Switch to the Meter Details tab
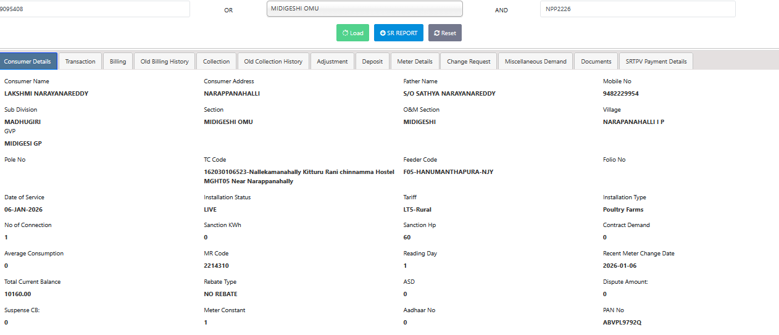The image size is (779, 335). click(415, 61)
